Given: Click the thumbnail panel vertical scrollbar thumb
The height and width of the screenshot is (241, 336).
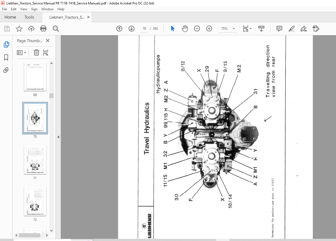Looking at the screenshot, I should (x=51, y=96).
